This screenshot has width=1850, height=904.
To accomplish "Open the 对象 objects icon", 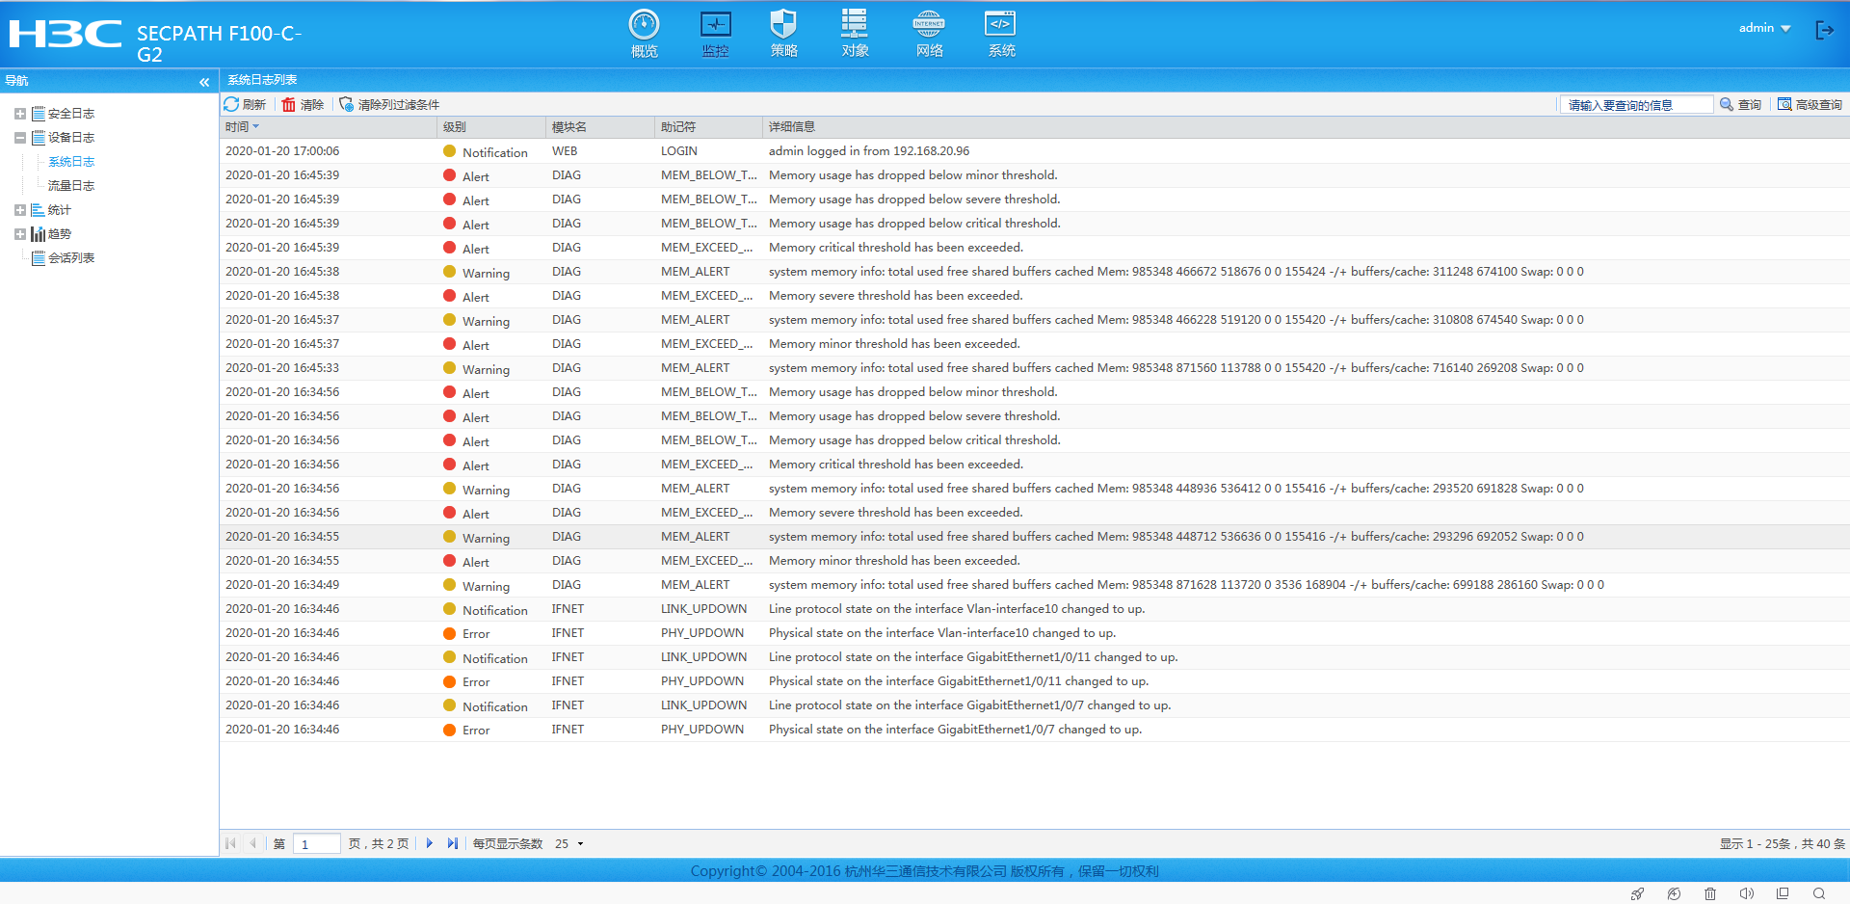I will tap(854, 25).
